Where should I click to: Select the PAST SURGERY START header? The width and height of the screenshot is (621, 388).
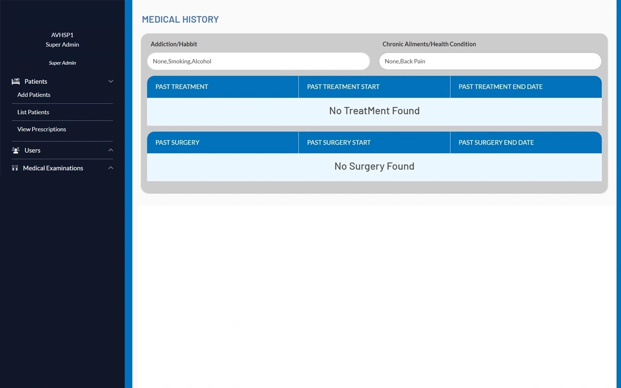pyautogui.click(x=339, y=143)
